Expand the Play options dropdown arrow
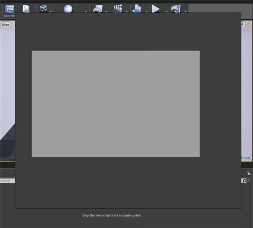Image resolution: width=253 pixels, height=228 pixels. [x=166, y=11]
